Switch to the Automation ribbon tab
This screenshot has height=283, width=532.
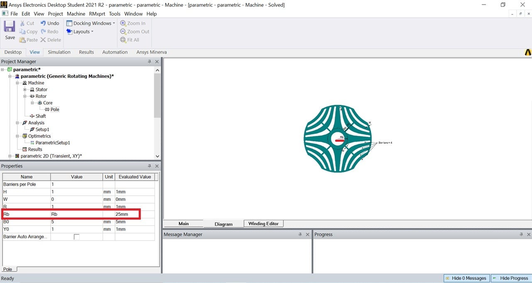coord(115,52)
